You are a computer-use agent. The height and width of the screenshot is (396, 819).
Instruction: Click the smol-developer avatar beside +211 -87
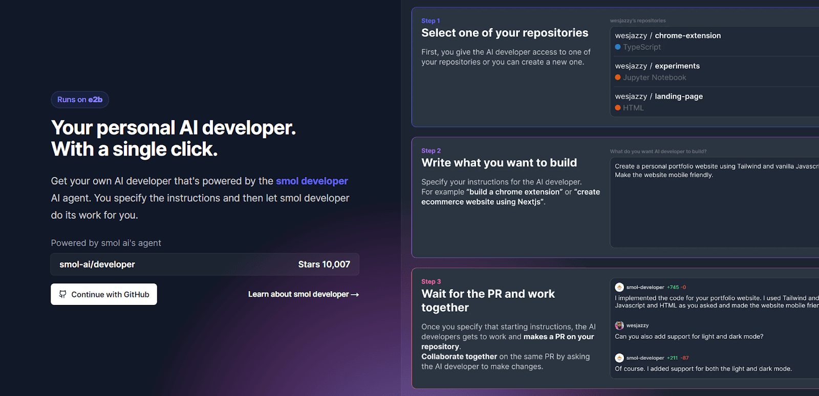[619, 358]
